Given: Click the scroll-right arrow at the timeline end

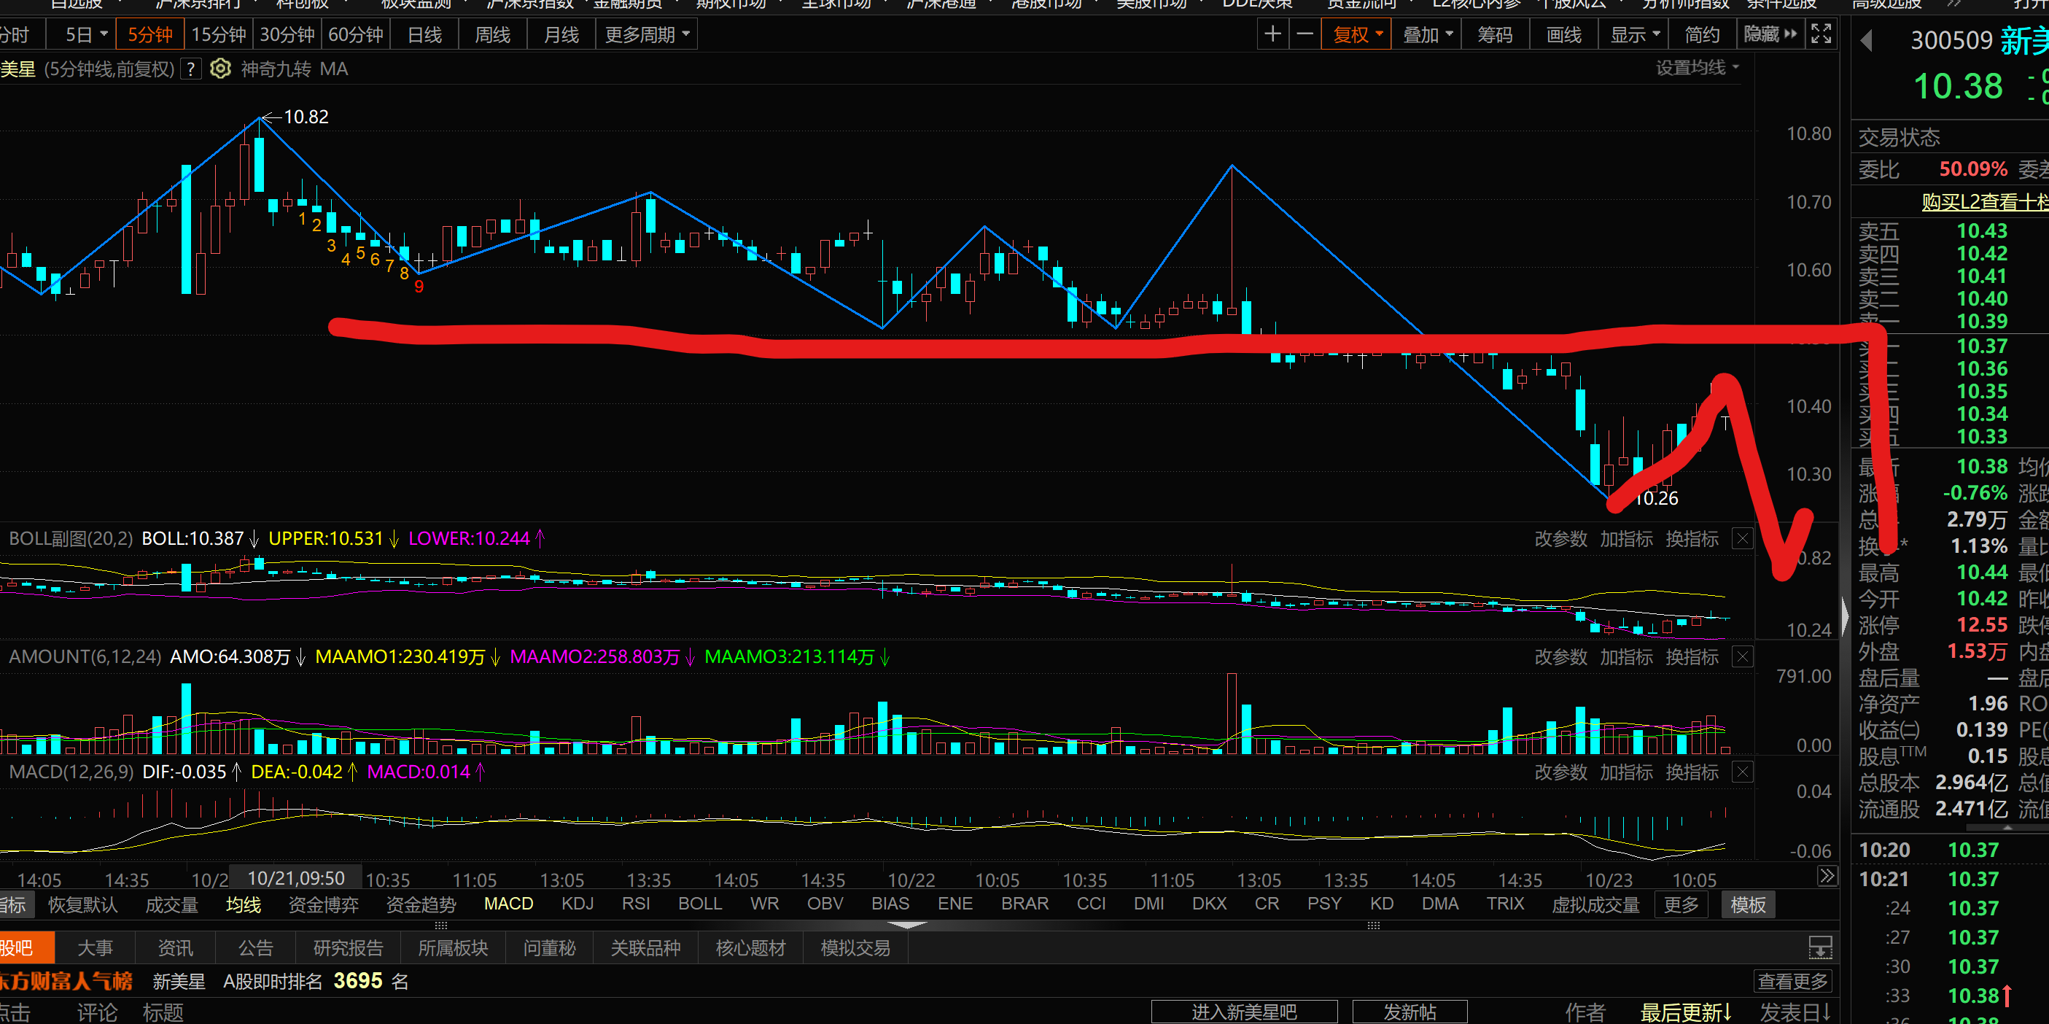Looking at the screenshot, I should (1827, 876).
